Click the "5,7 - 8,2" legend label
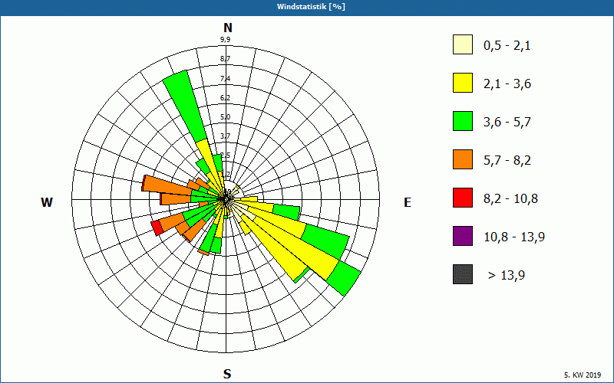 507,161
